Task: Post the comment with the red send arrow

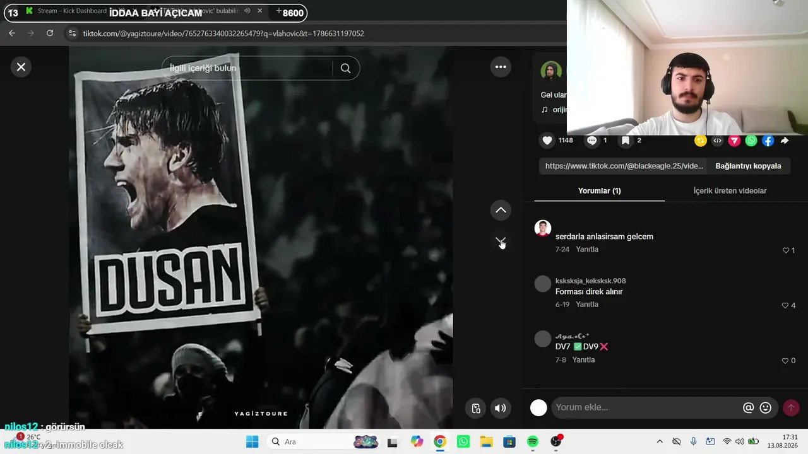Action: tap(791, 408)
